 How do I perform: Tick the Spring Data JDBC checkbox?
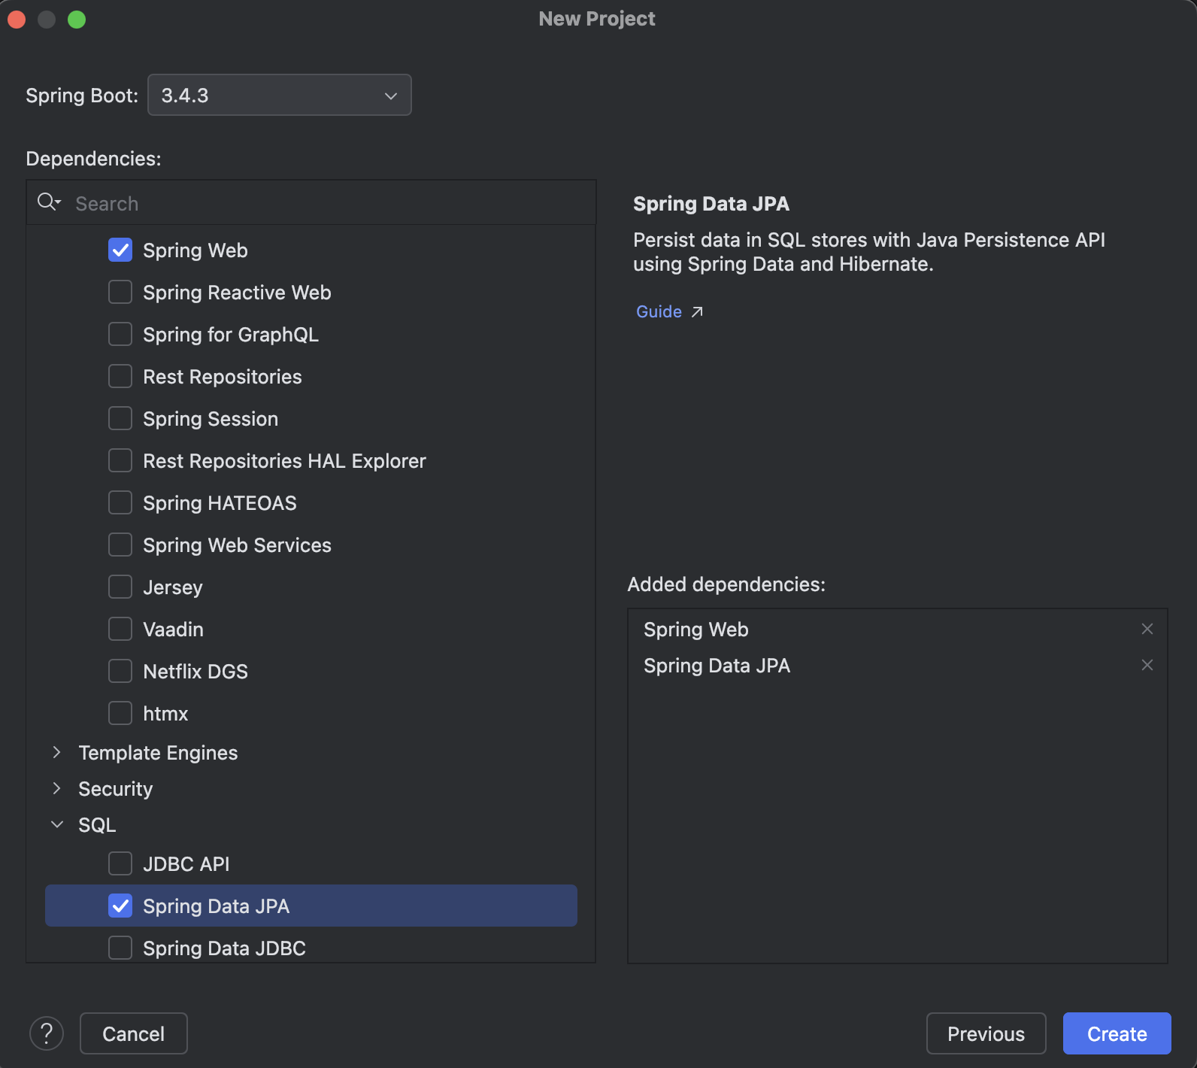[x=120, y=948]
